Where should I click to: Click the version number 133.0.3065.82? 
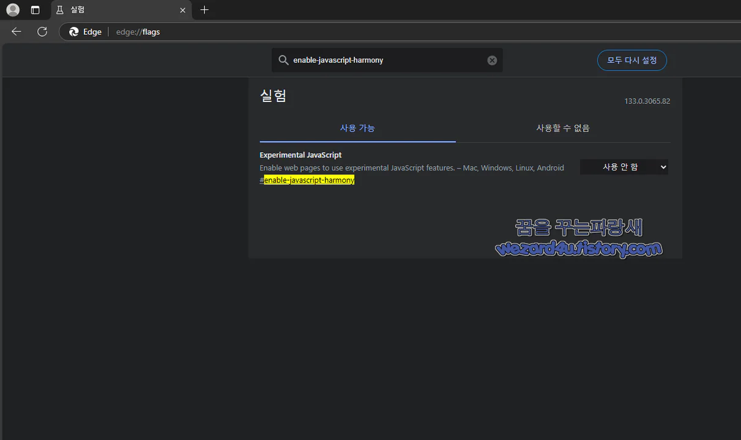tap(647, 101)
